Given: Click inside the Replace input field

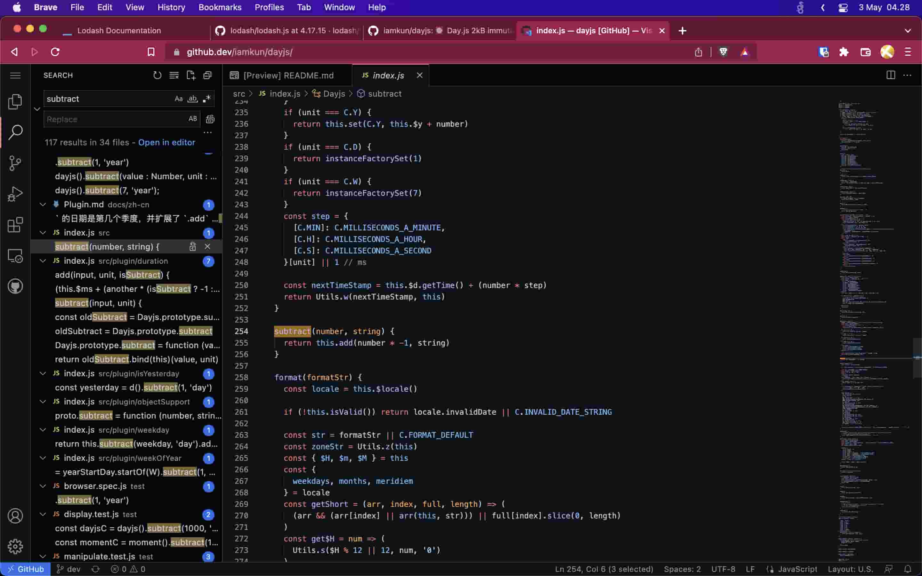Looking at the screenshot, I should tap(114, 119).
